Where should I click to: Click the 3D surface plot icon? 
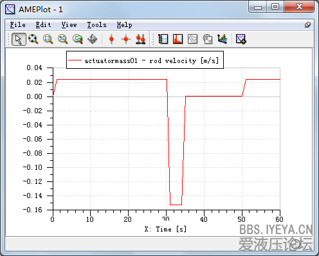223,39
